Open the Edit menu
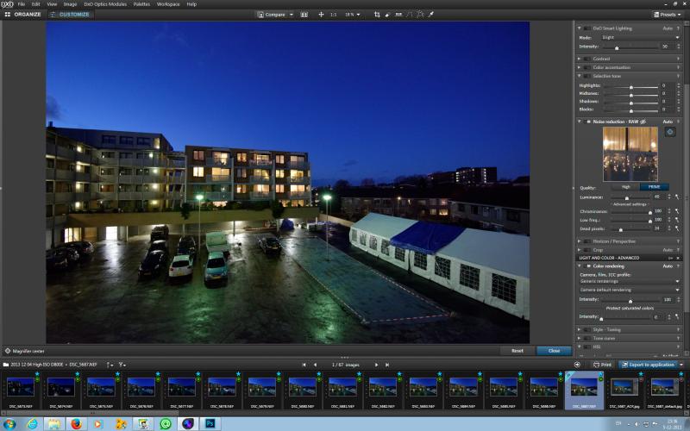This screenshot has width=690, height=431. (36, 4)
